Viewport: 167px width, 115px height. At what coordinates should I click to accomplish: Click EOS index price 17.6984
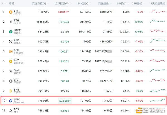(x=64, y=111)
